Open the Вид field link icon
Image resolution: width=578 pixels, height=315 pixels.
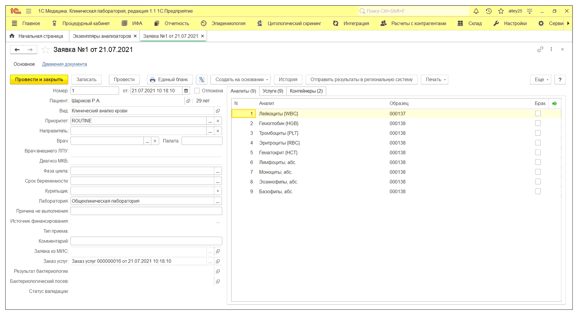(218, 111)
